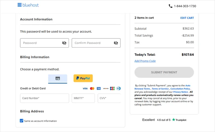Click the Bluehost logo grid icon

20,5
